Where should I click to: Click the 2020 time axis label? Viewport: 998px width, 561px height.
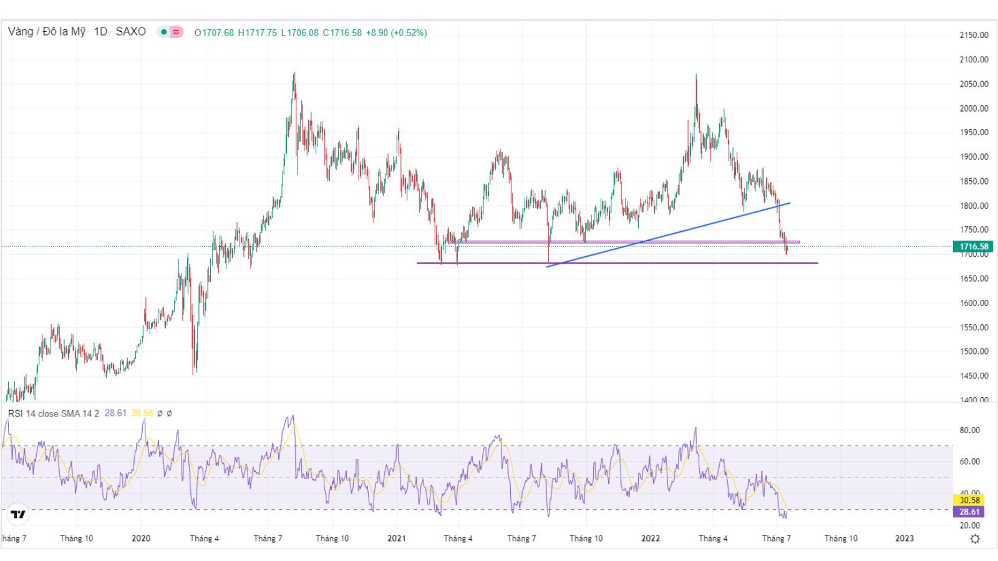click(141, 539)
